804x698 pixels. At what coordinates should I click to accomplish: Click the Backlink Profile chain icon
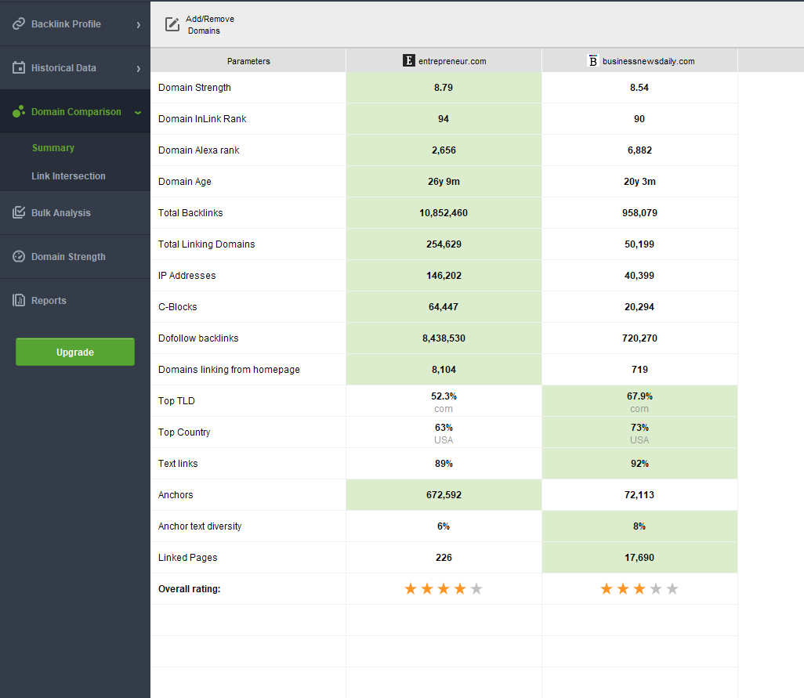point(19,24)
